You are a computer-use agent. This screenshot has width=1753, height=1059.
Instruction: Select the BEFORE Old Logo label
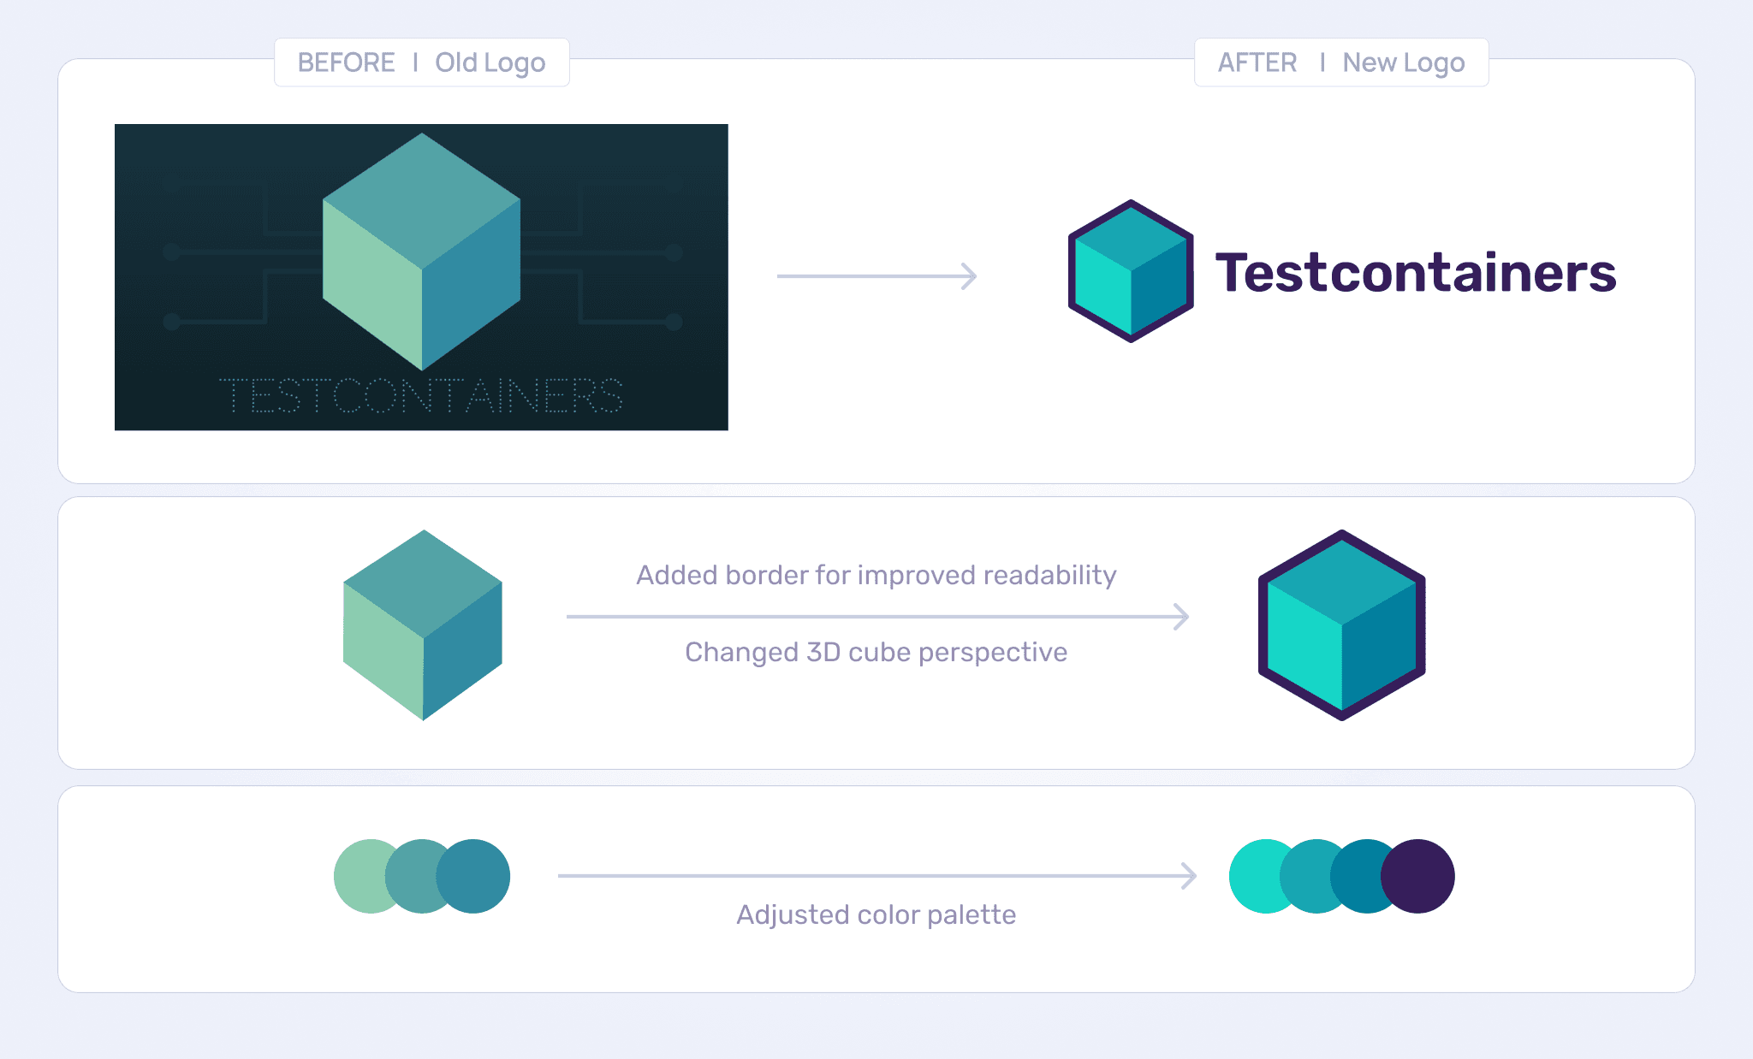pyautogui.click(x=421, y=62)
